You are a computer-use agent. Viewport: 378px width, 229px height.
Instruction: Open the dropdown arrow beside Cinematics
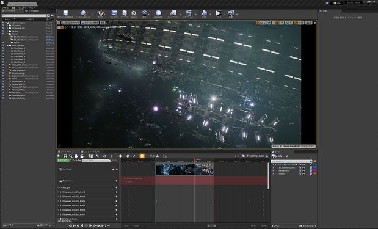[195, 14]
